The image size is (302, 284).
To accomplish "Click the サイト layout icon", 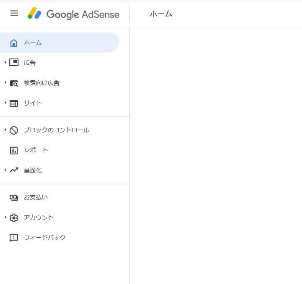I will click(x=14, y=103).
